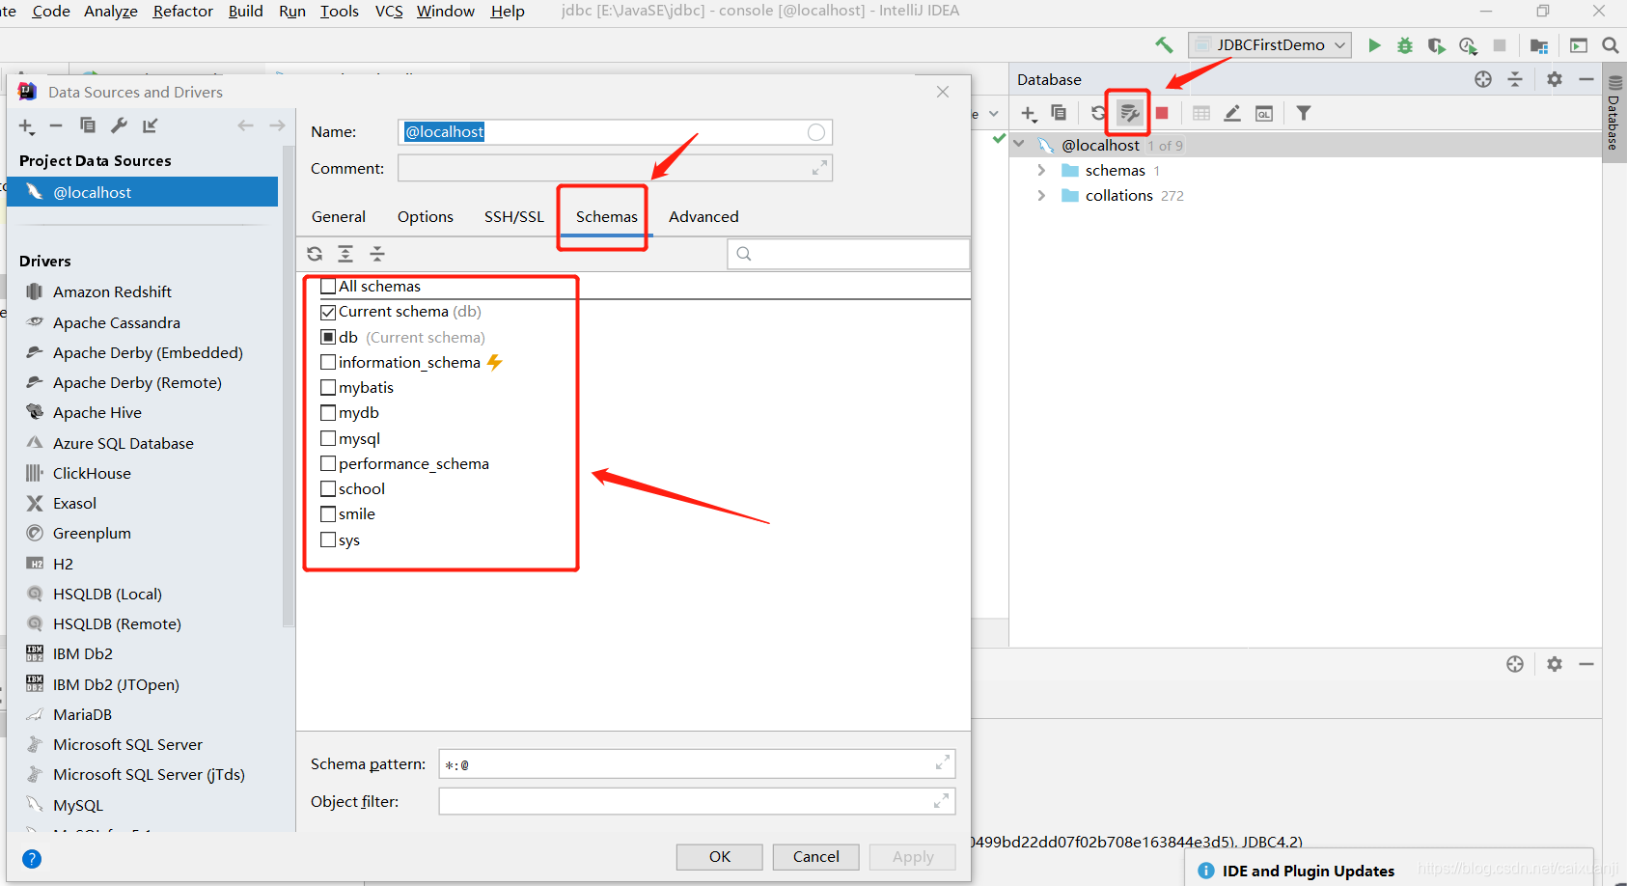Switch to the Options tab
The width and height of the screenshot is (1627, 886).
(x=426, y=217)
